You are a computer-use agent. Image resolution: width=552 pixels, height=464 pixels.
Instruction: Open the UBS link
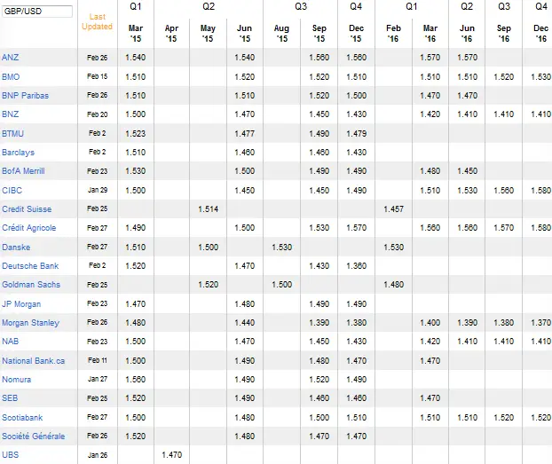(x=11, y=455)
